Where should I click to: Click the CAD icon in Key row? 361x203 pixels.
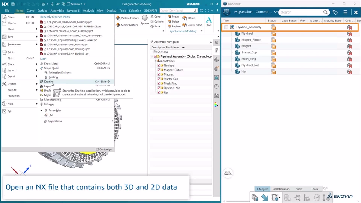[x=349, y=71]
